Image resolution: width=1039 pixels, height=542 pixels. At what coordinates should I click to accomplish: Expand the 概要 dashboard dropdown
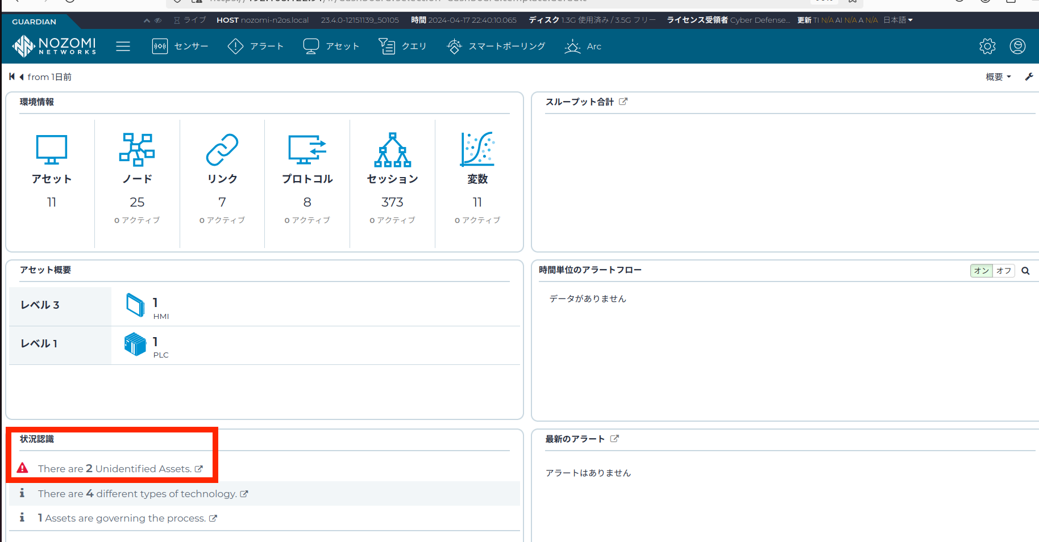(998, 77)
